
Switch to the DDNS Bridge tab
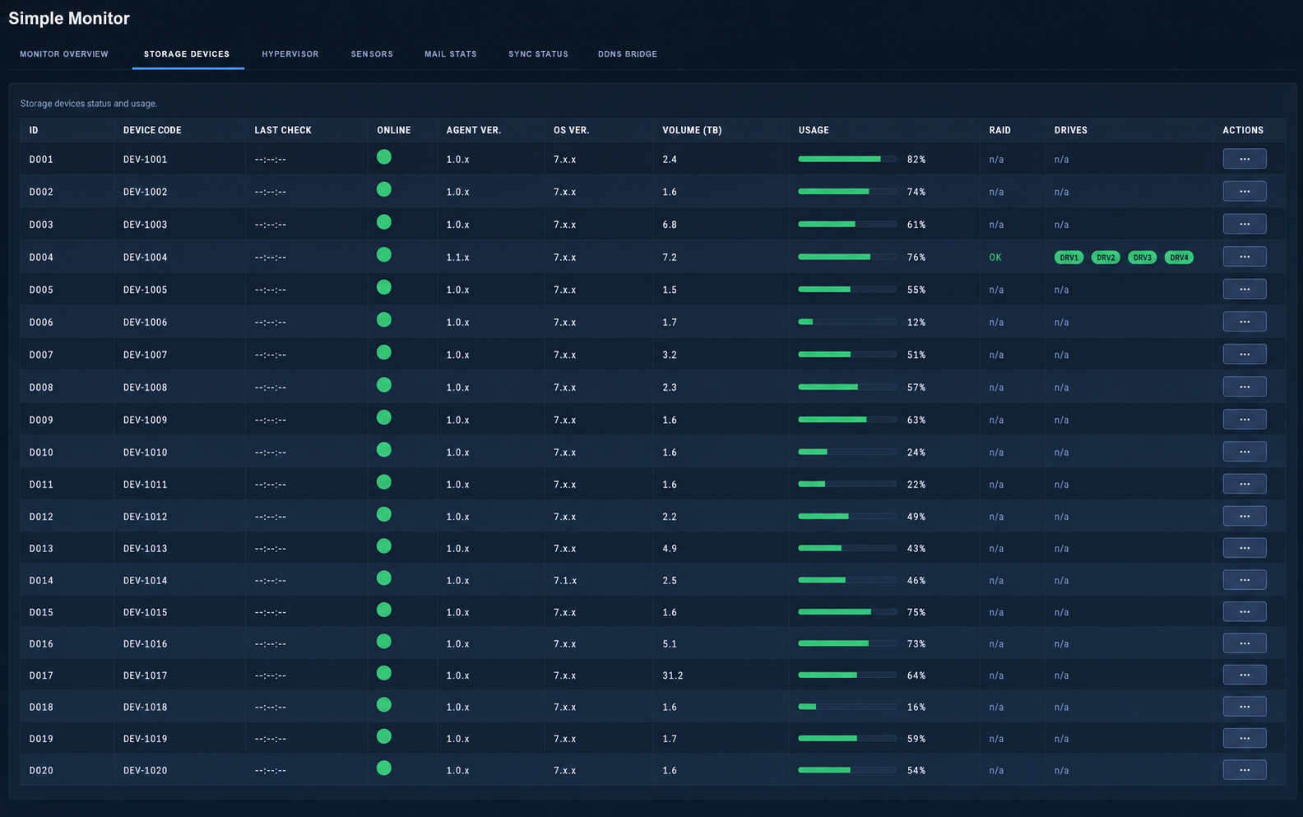point(628,54)
